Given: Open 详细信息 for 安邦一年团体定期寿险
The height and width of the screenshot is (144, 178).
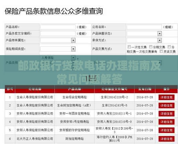Looking at the screenshot, I should [x=166, y=114].
